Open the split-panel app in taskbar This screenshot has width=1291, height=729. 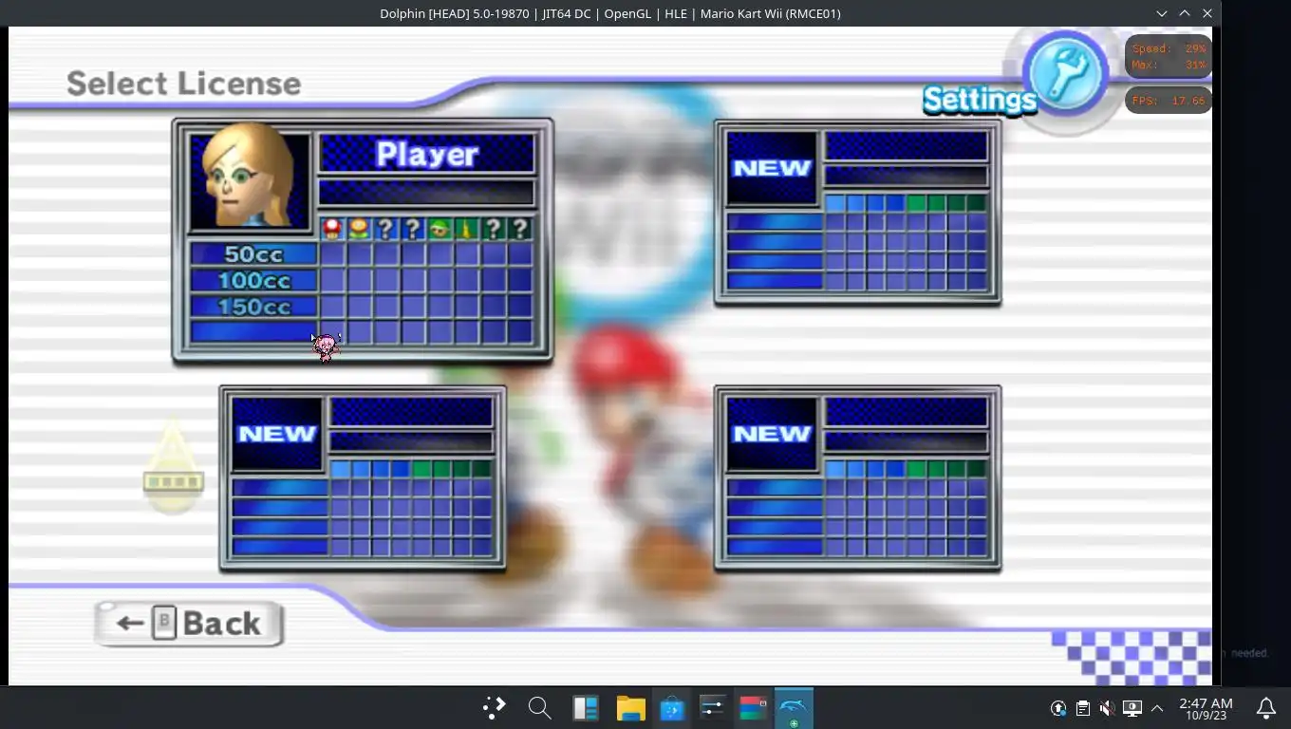click(x=585, y=708)
